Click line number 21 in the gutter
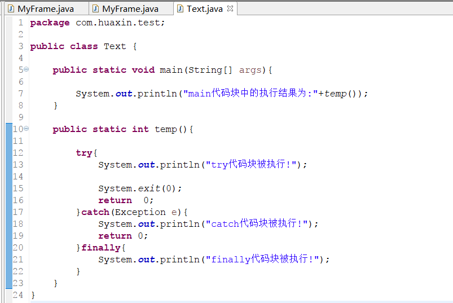453x303 pixels. 18,260
